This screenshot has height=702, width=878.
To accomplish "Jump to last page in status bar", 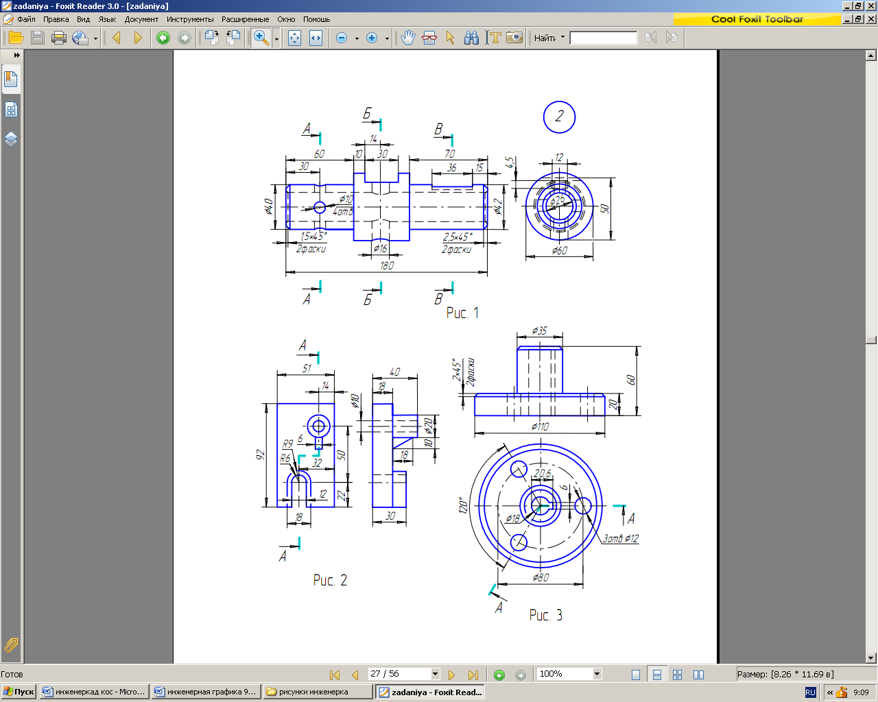I will point(473,675).
